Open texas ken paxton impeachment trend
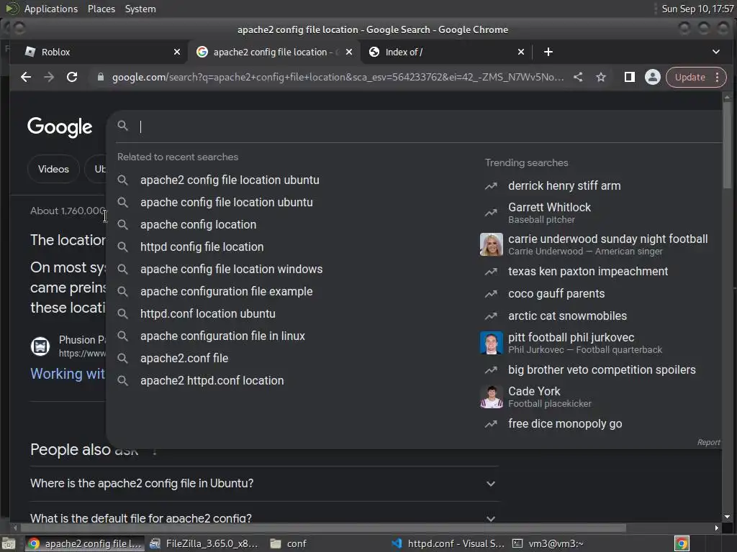This screenshot has height=552, width=737. coord(587,271)
